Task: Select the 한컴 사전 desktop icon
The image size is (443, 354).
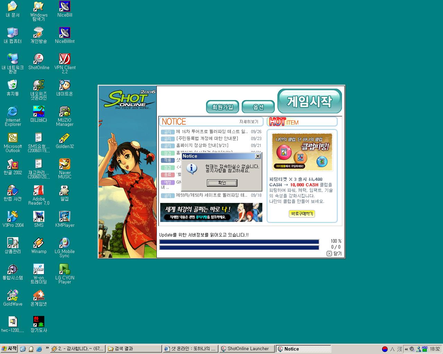Action: coord(13,193)
